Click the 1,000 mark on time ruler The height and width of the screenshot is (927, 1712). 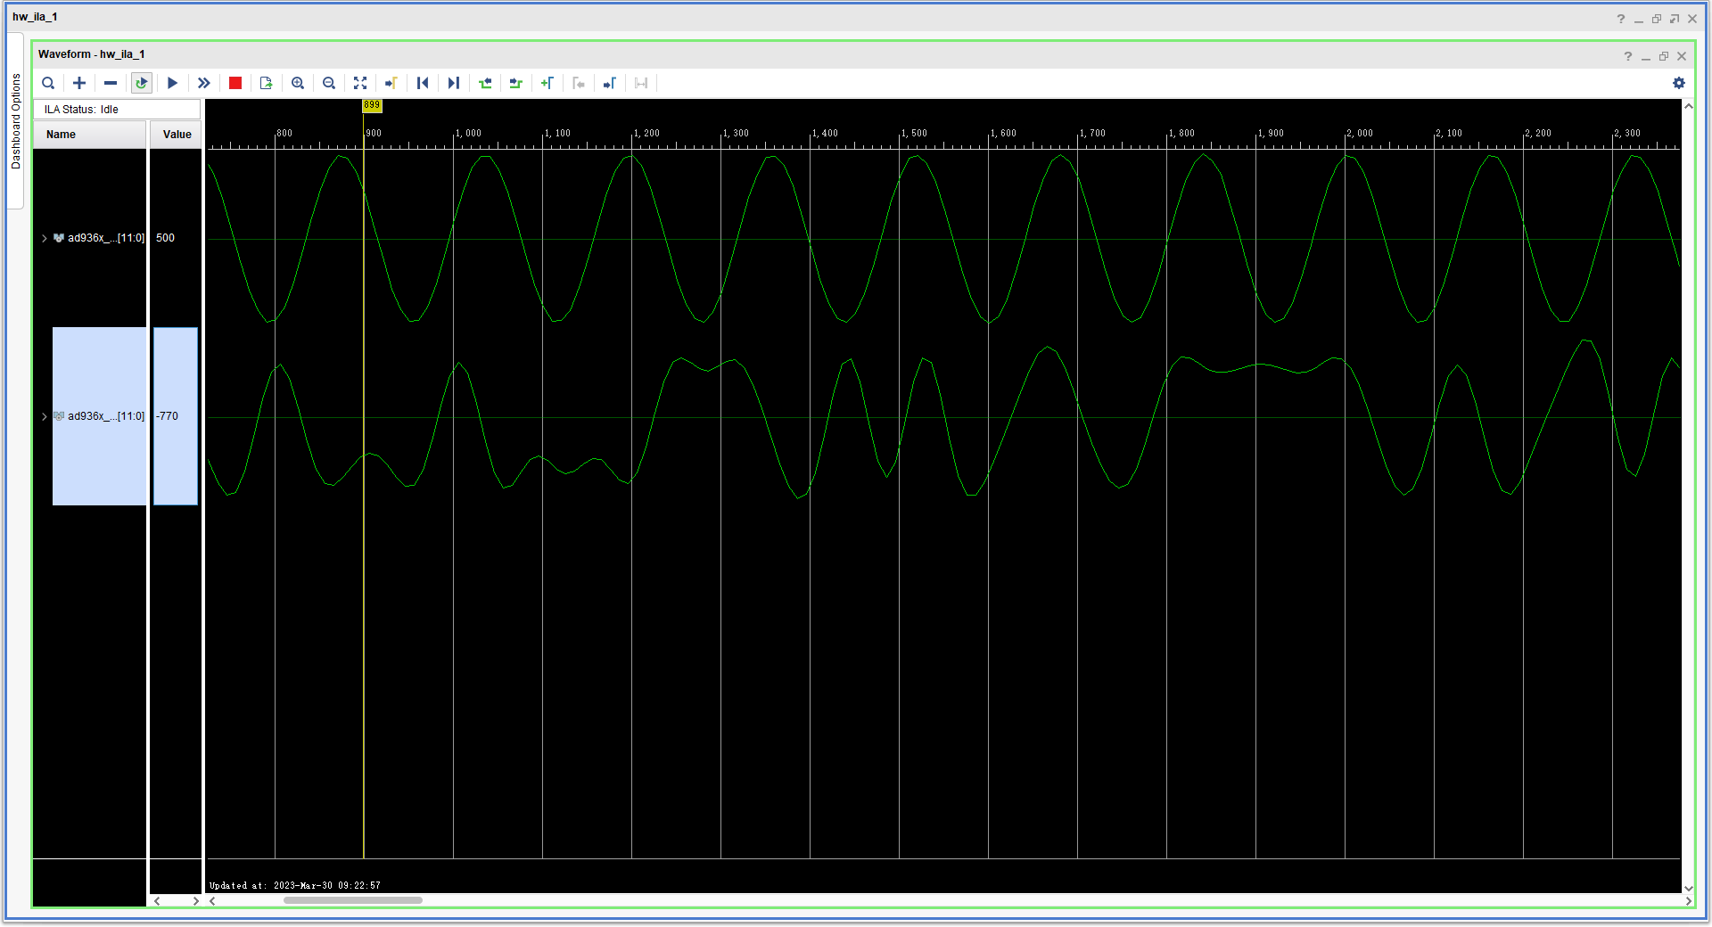(x=468, y=133)
